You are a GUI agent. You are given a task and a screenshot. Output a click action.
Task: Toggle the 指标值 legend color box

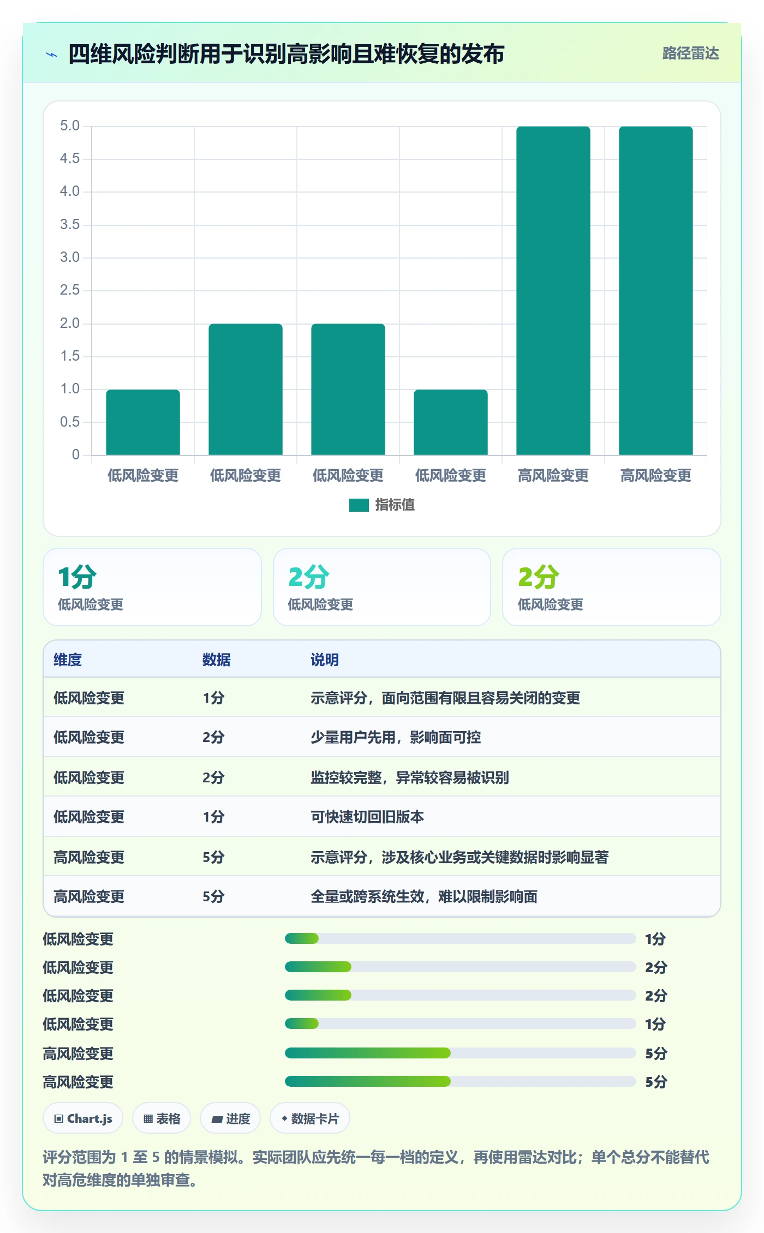[359, 505]
